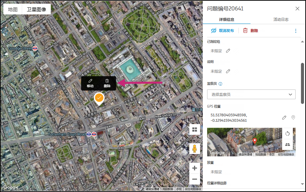
Task: Open the 活动日志 tab
Action: click(x=281, y=20)
